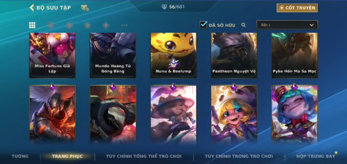Open the Hộp Trưng Bày tab
347x164 pixels.
pos(316,156)
